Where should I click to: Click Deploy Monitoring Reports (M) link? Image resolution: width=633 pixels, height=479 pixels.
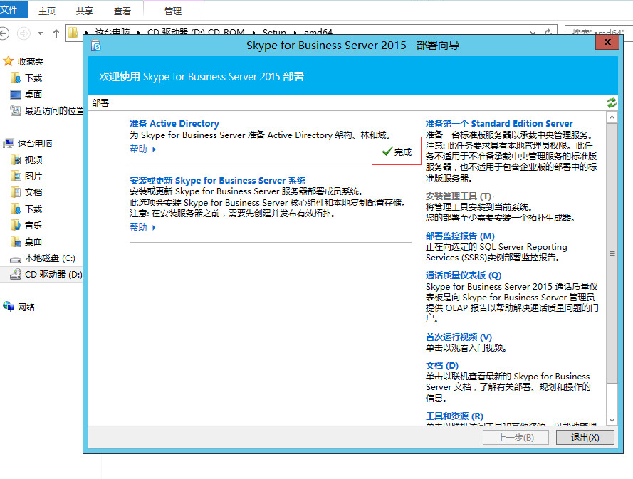pyautogui.click(x=460, y=236)
